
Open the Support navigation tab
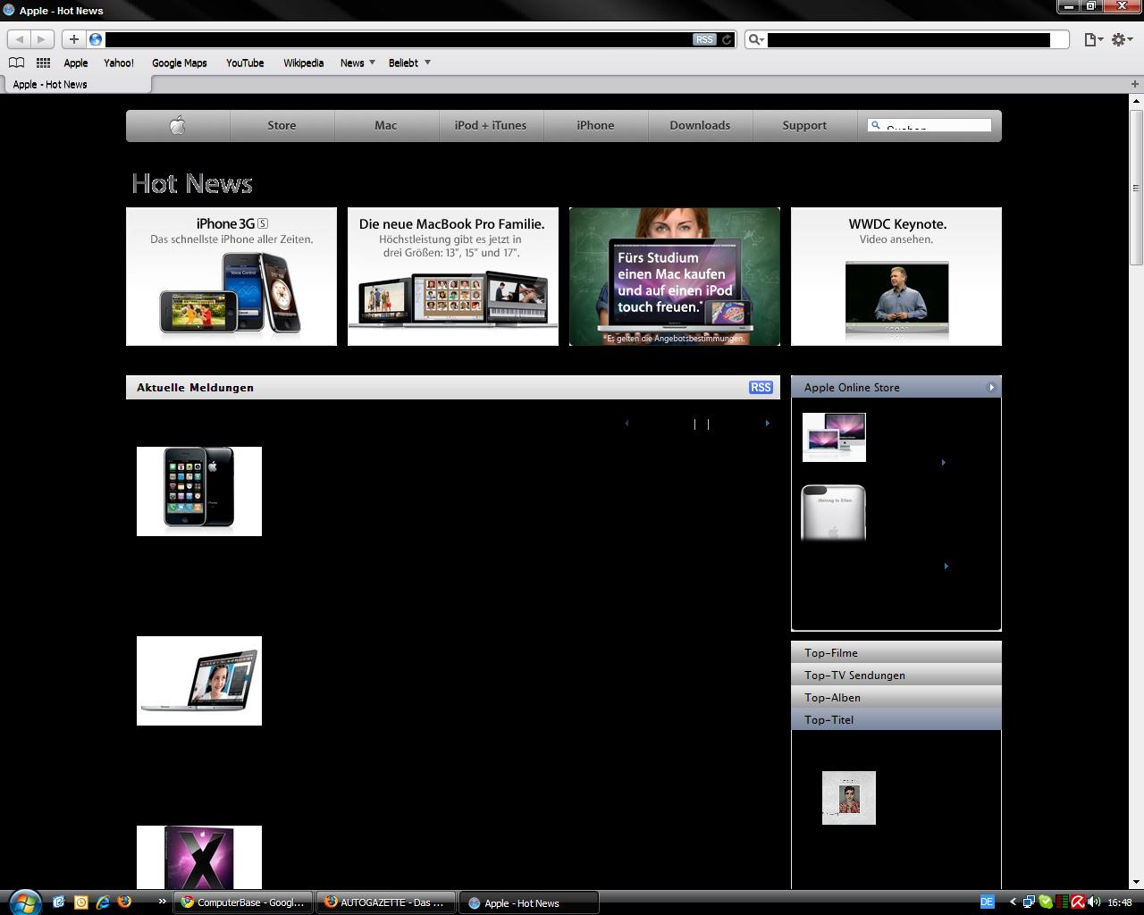804,125
